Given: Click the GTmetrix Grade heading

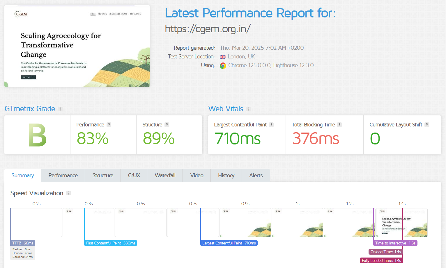Looking at the screenshot, I should coord(30,109).
